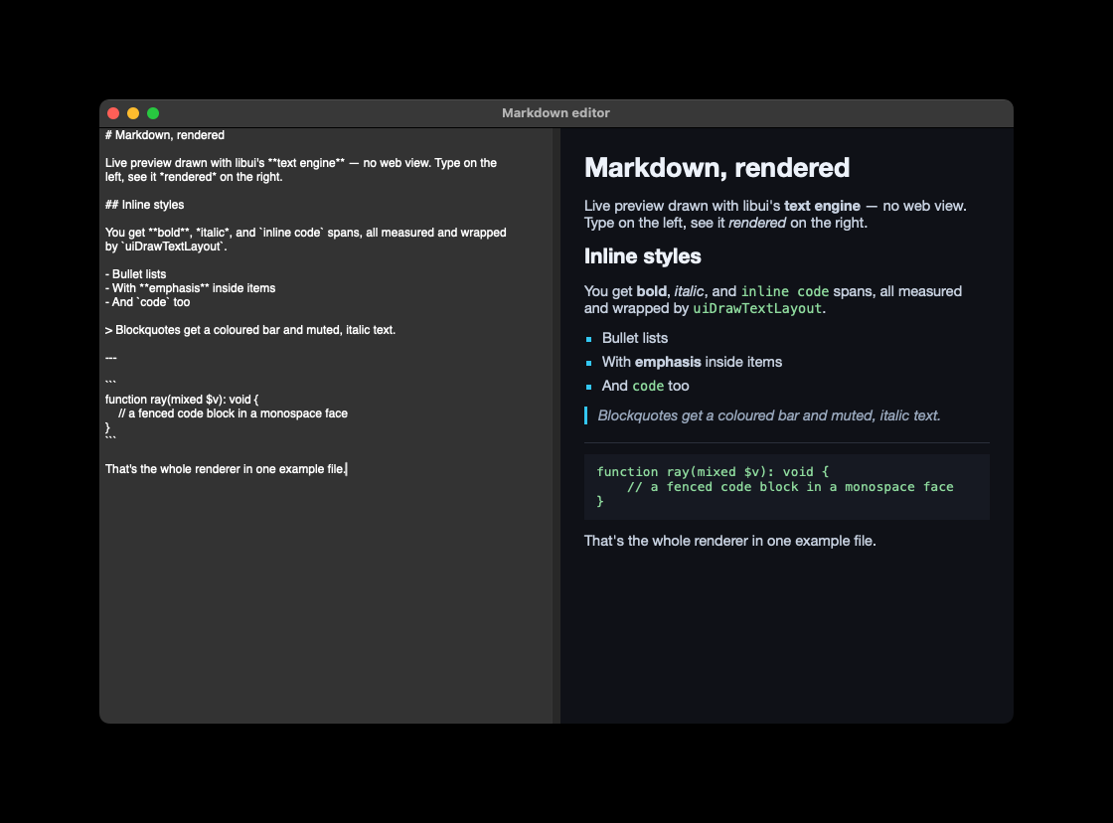Click source line '- And `code` too'
The width and height of the screenshot is (1113, 823).
148,302
